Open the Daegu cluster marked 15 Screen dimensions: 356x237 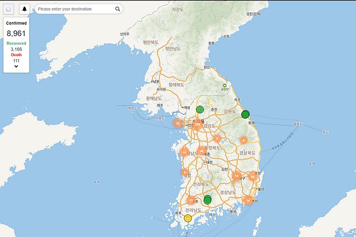[236, 176]
